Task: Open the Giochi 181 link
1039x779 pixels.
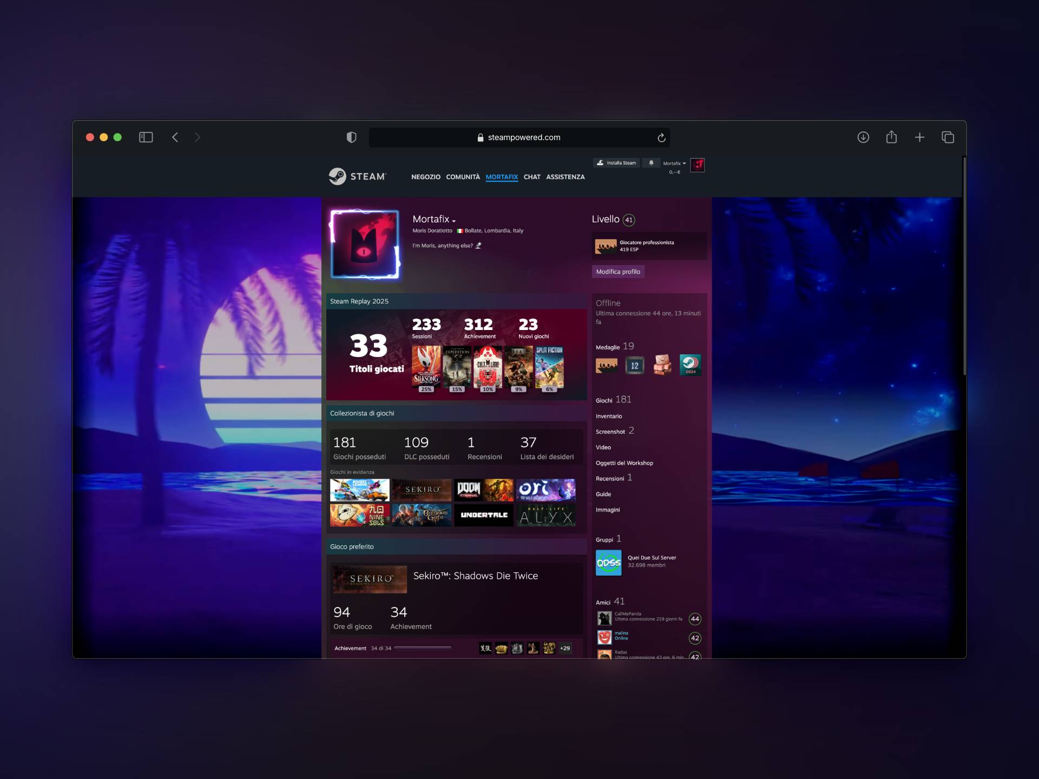Action: pyautogui.click(x=614, y=400)
